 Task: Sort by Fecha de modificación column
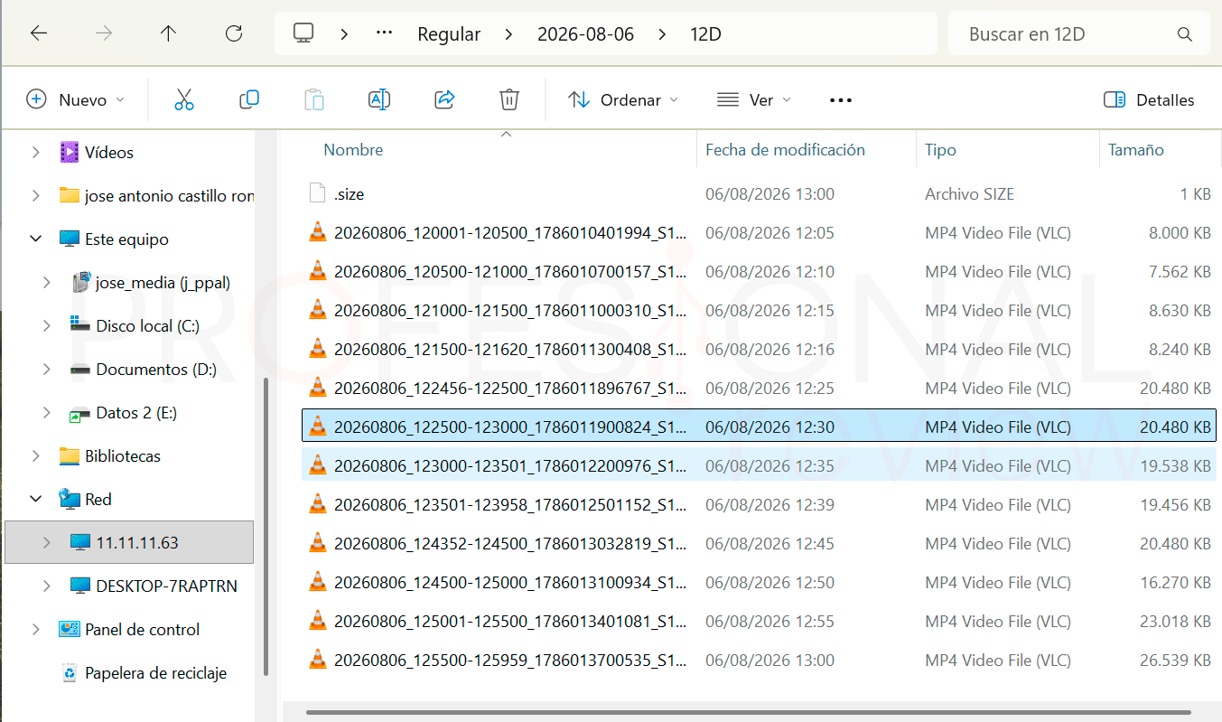785,150
